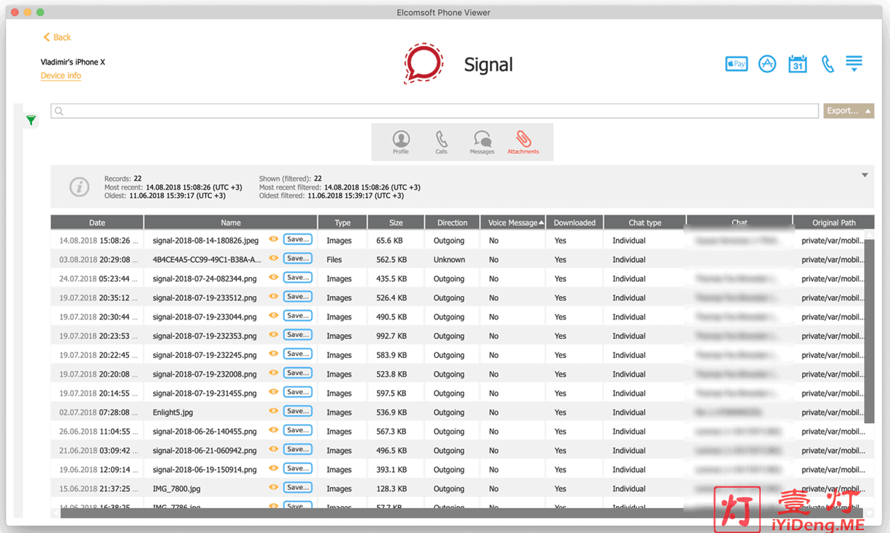Preview signal-2018-06-21-060942.png with eye icon
The width and height of the screenshot is (890, 533).
[x=274, y=450]
